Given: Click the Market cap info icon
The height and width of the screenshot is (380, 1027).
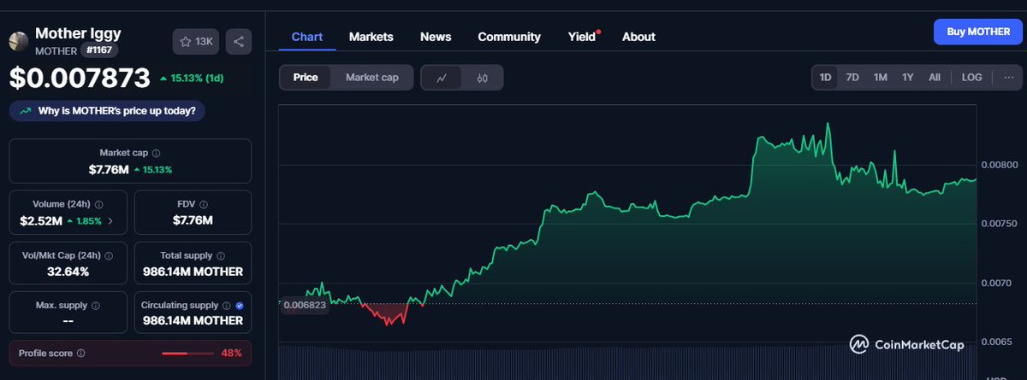Looking at the screenshot, I should 156,153.
